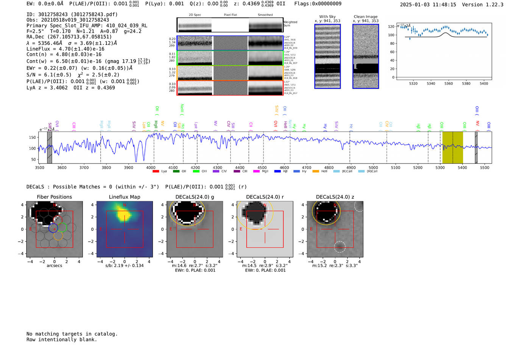
Task: Click 'Row intentionally blank.' text
Action: pyautogui.click(x=62, y=340)
